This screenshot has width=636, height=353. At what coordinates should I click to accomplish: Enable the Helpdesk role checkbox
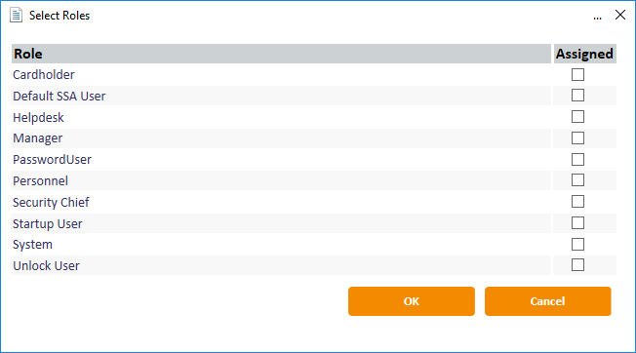[x=577, y=117]
